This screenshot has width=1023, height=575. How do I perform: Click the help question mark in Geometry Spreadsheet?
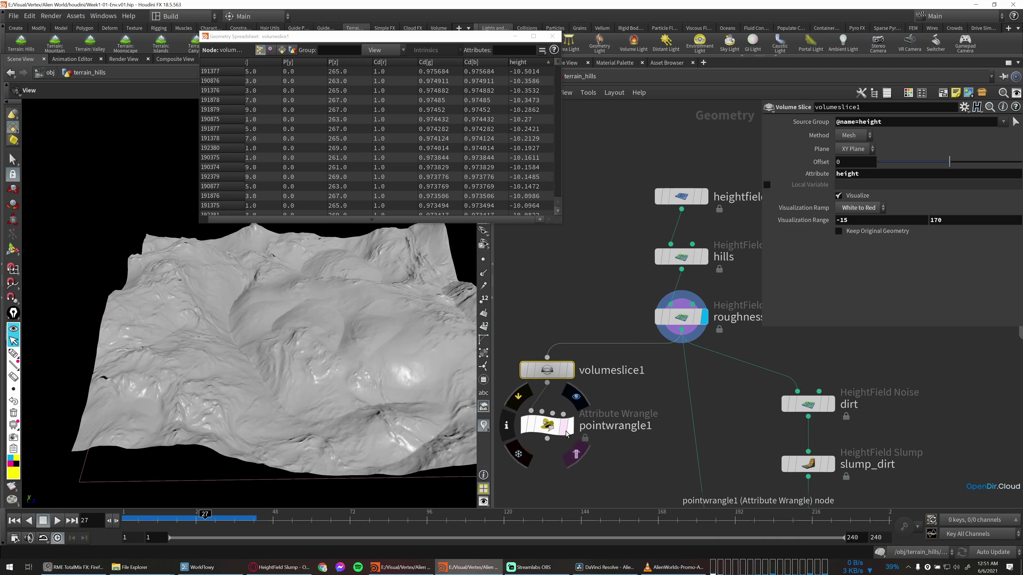(x=554, y=50)
